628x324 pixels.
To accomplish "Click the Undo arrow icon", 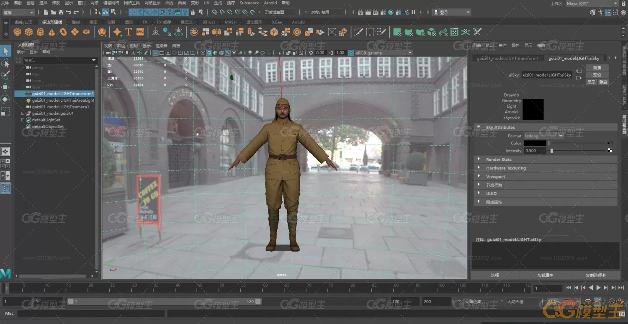I will pyautogui.click(x=69, y=13).
